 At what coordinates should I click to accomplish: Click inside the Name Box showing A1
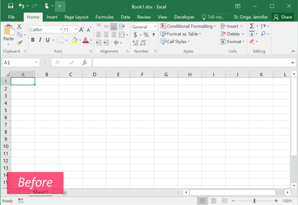[x=18, y=63]
